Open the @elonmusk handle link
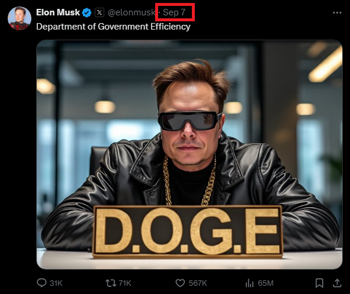The height and width of the screenshot is (294, 350). pyautogui.click(x=131, y=12)
